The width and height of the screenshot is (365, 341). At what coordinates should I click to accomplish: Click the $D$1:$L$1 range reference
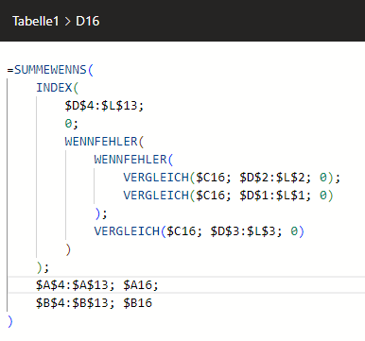point(272,196)
